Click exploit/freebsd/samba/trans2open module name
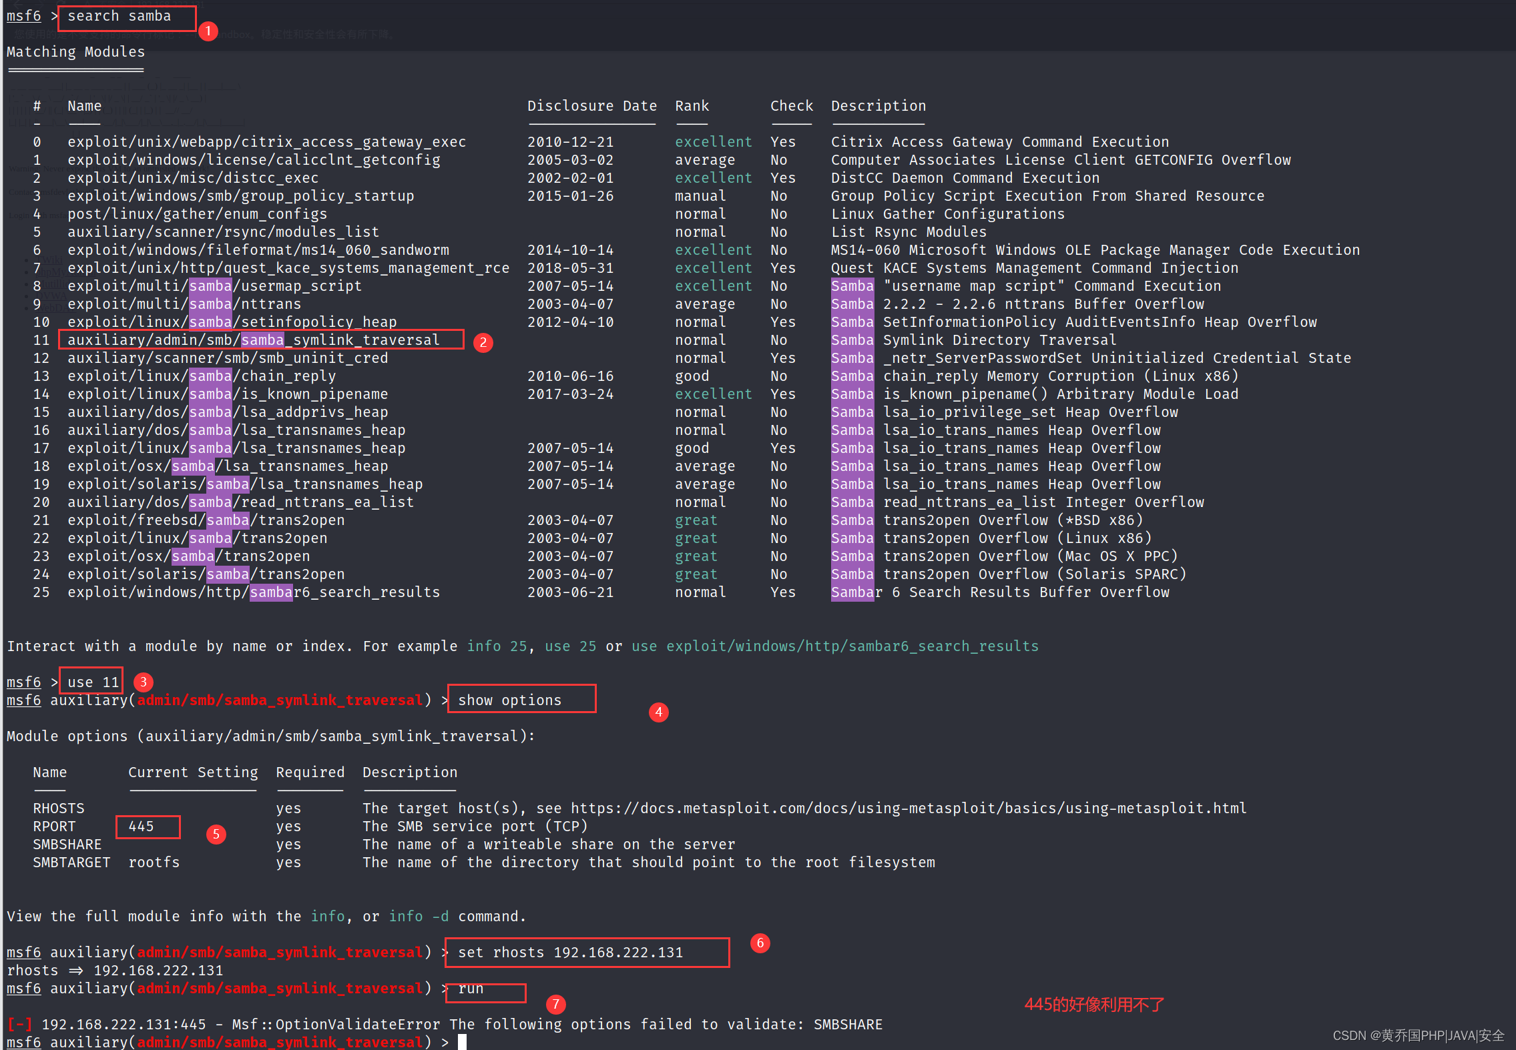Image resolution: width=1516 pixels, height=1050 pixels. 206,520
